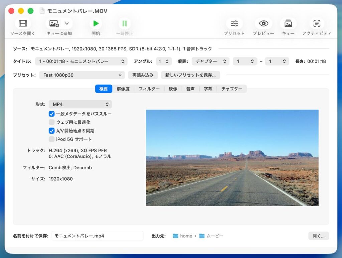Viewport: 342px width, 258px height.
Task: Open the Fast 1080p30 preset dropdown
Action: [82, 75]
